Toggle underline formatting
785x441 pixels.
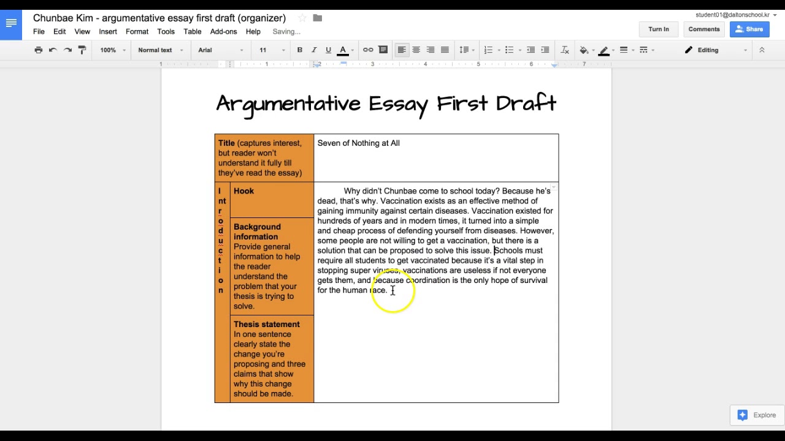328,50
